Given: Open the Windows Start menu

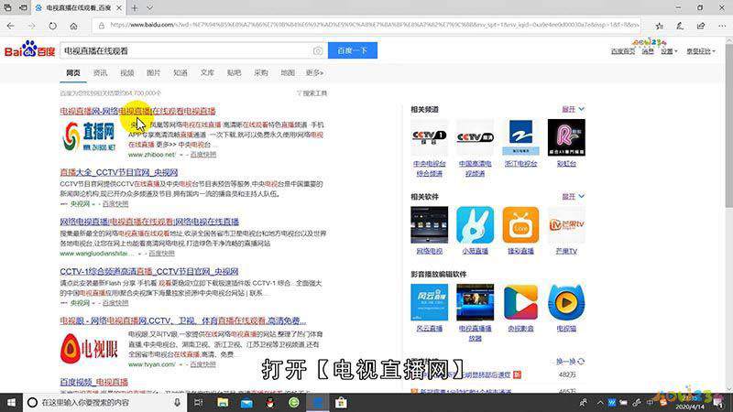Looking at the screenshot, I should tap(11, 403).
